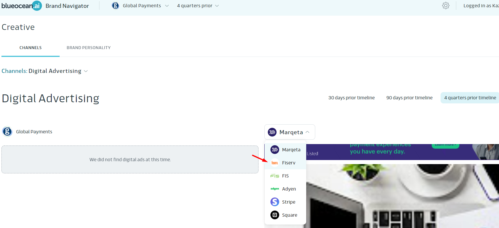Click the Marqeta icon in dropdown list
Screen dimensions: 499x228
pos(275,150)
